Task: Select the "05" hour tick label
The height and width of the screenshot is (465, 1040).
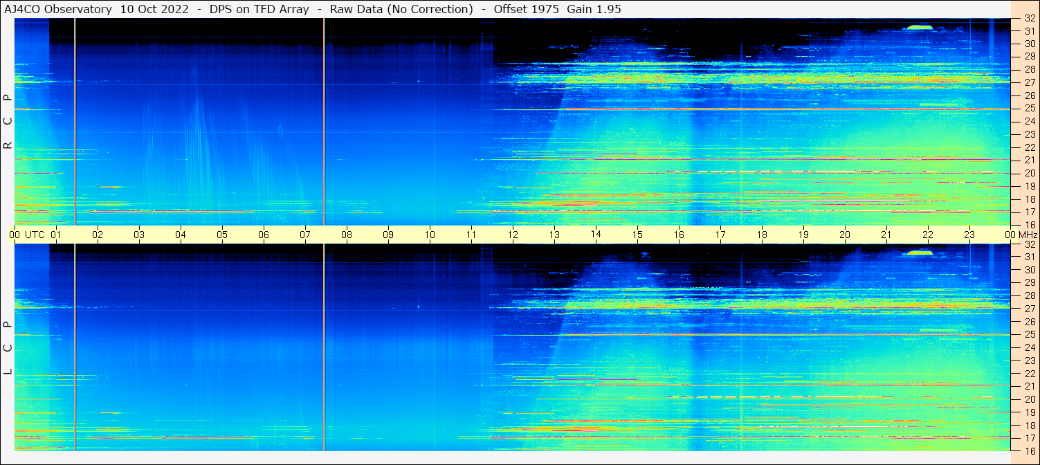Action: [x=222, y=235]
